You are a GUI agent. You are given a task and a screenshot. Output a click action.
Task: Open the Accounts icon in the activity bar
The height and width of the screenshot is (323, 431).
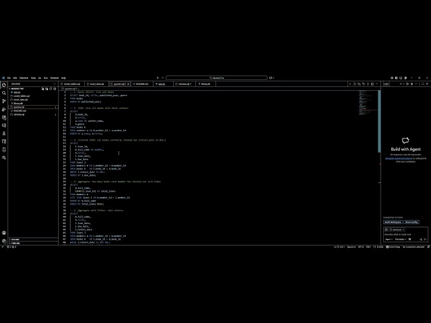pos(4,233)
